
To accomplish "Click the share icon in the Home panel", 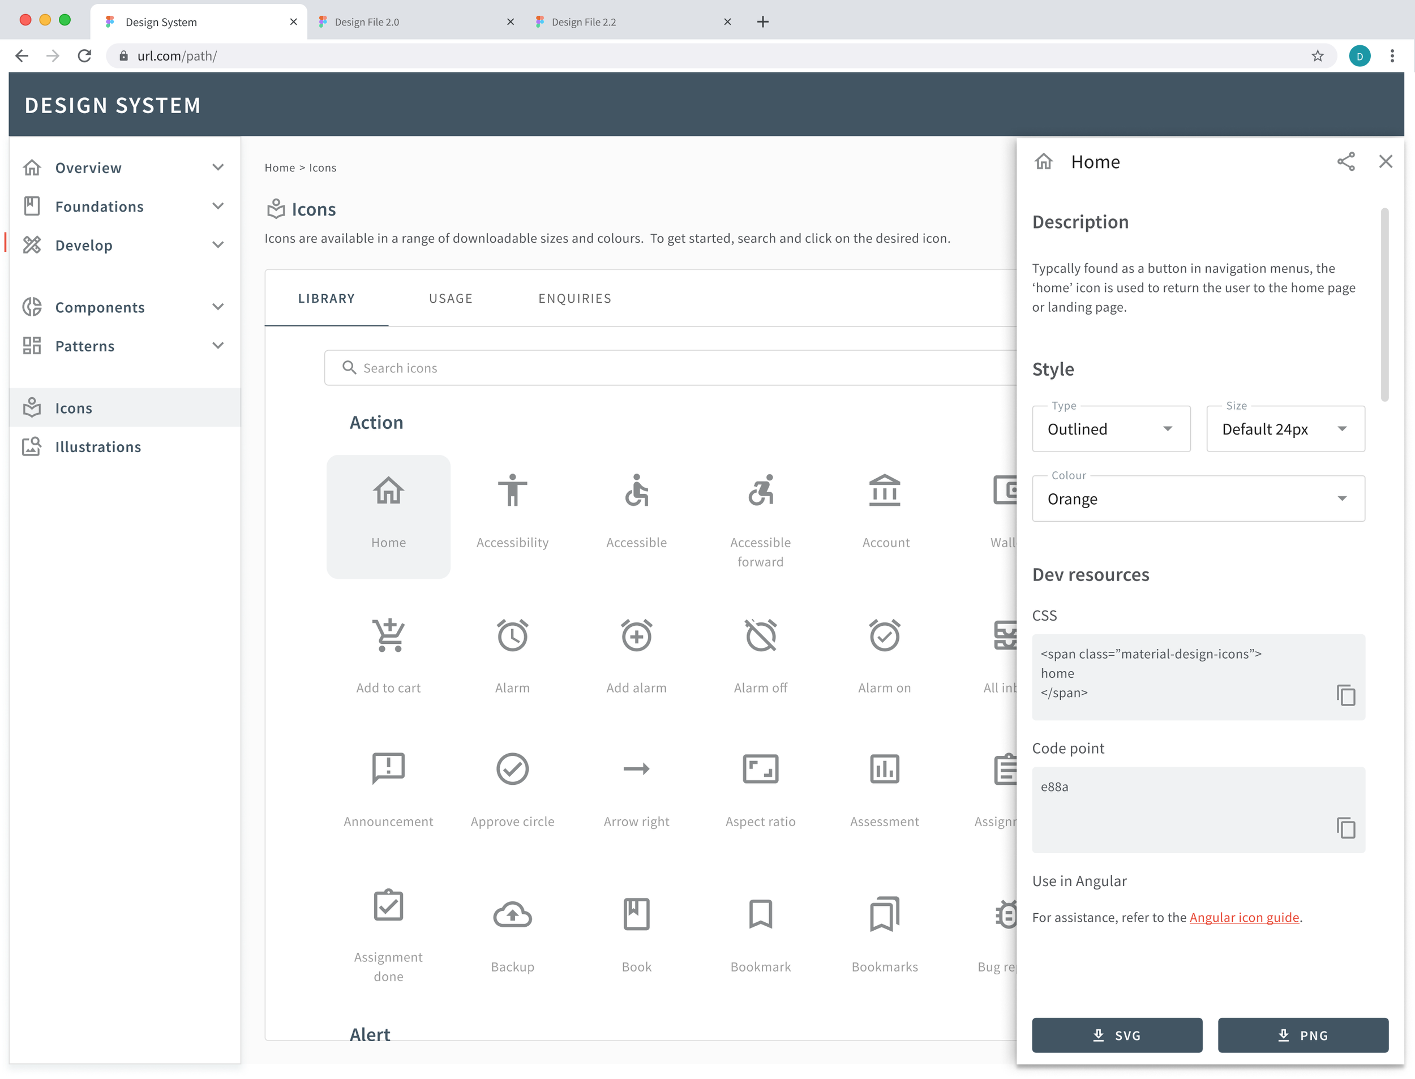I will [1347, 162].
